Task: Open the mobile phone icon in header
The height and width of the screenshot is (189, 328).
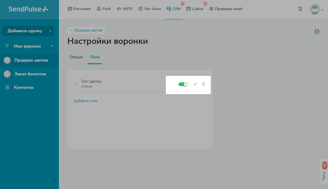Action: [x=300, y=9]
